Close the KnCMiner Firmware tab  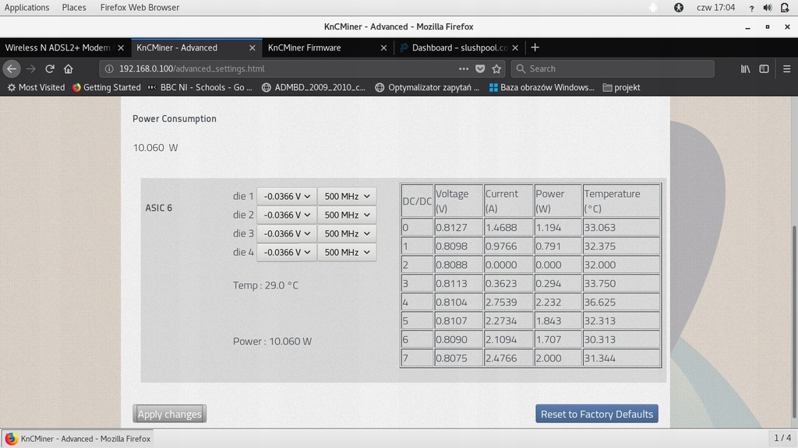(383, 47)
